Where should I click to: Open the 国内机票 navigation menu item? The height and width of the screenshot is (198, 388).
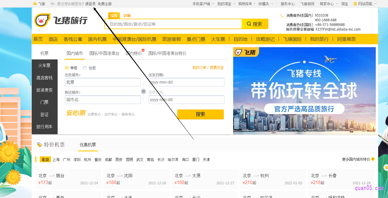(98, 39)
